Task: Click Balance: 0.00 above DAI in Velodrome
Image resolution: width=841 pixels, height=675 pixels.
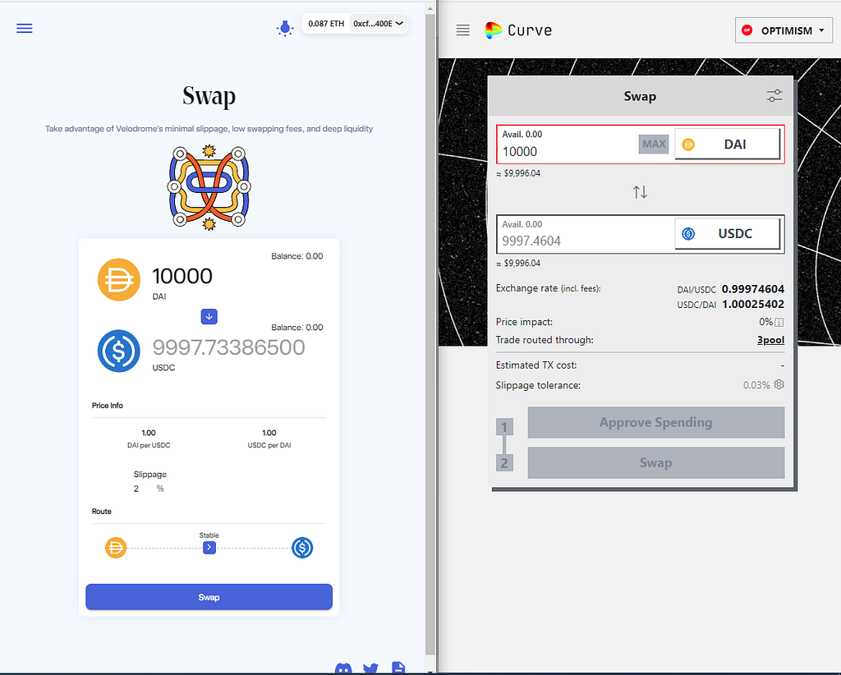Action: (297, 256)
